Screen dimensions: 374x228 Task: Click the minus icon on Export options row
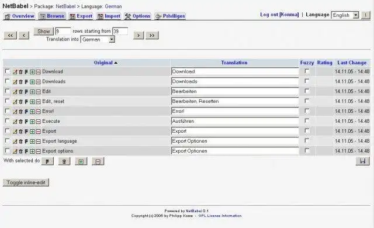click(38, 151)
